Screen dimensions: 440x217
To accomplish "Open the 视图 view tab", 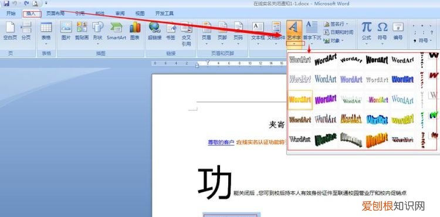I will click(x=140, y=13).
